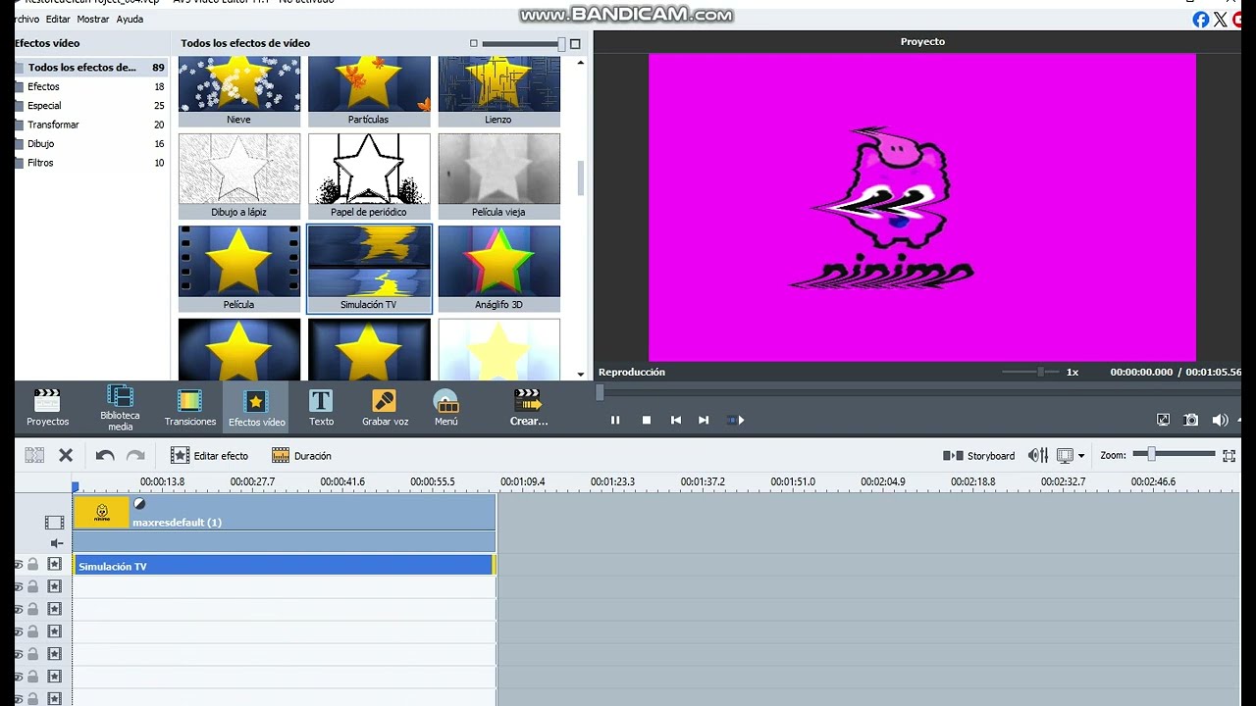Switch timeline to Storyboard view

click(x=978, y=455)
